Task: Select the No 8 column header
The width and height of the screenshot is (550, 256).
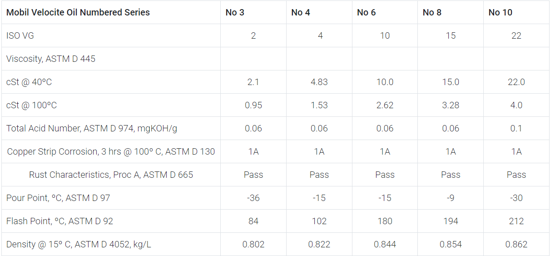Action: [432, 12]
